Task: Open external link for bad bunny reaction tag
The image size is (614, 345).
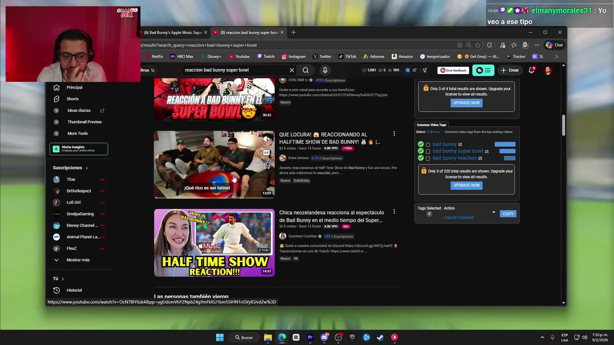Action: [480, 158]
